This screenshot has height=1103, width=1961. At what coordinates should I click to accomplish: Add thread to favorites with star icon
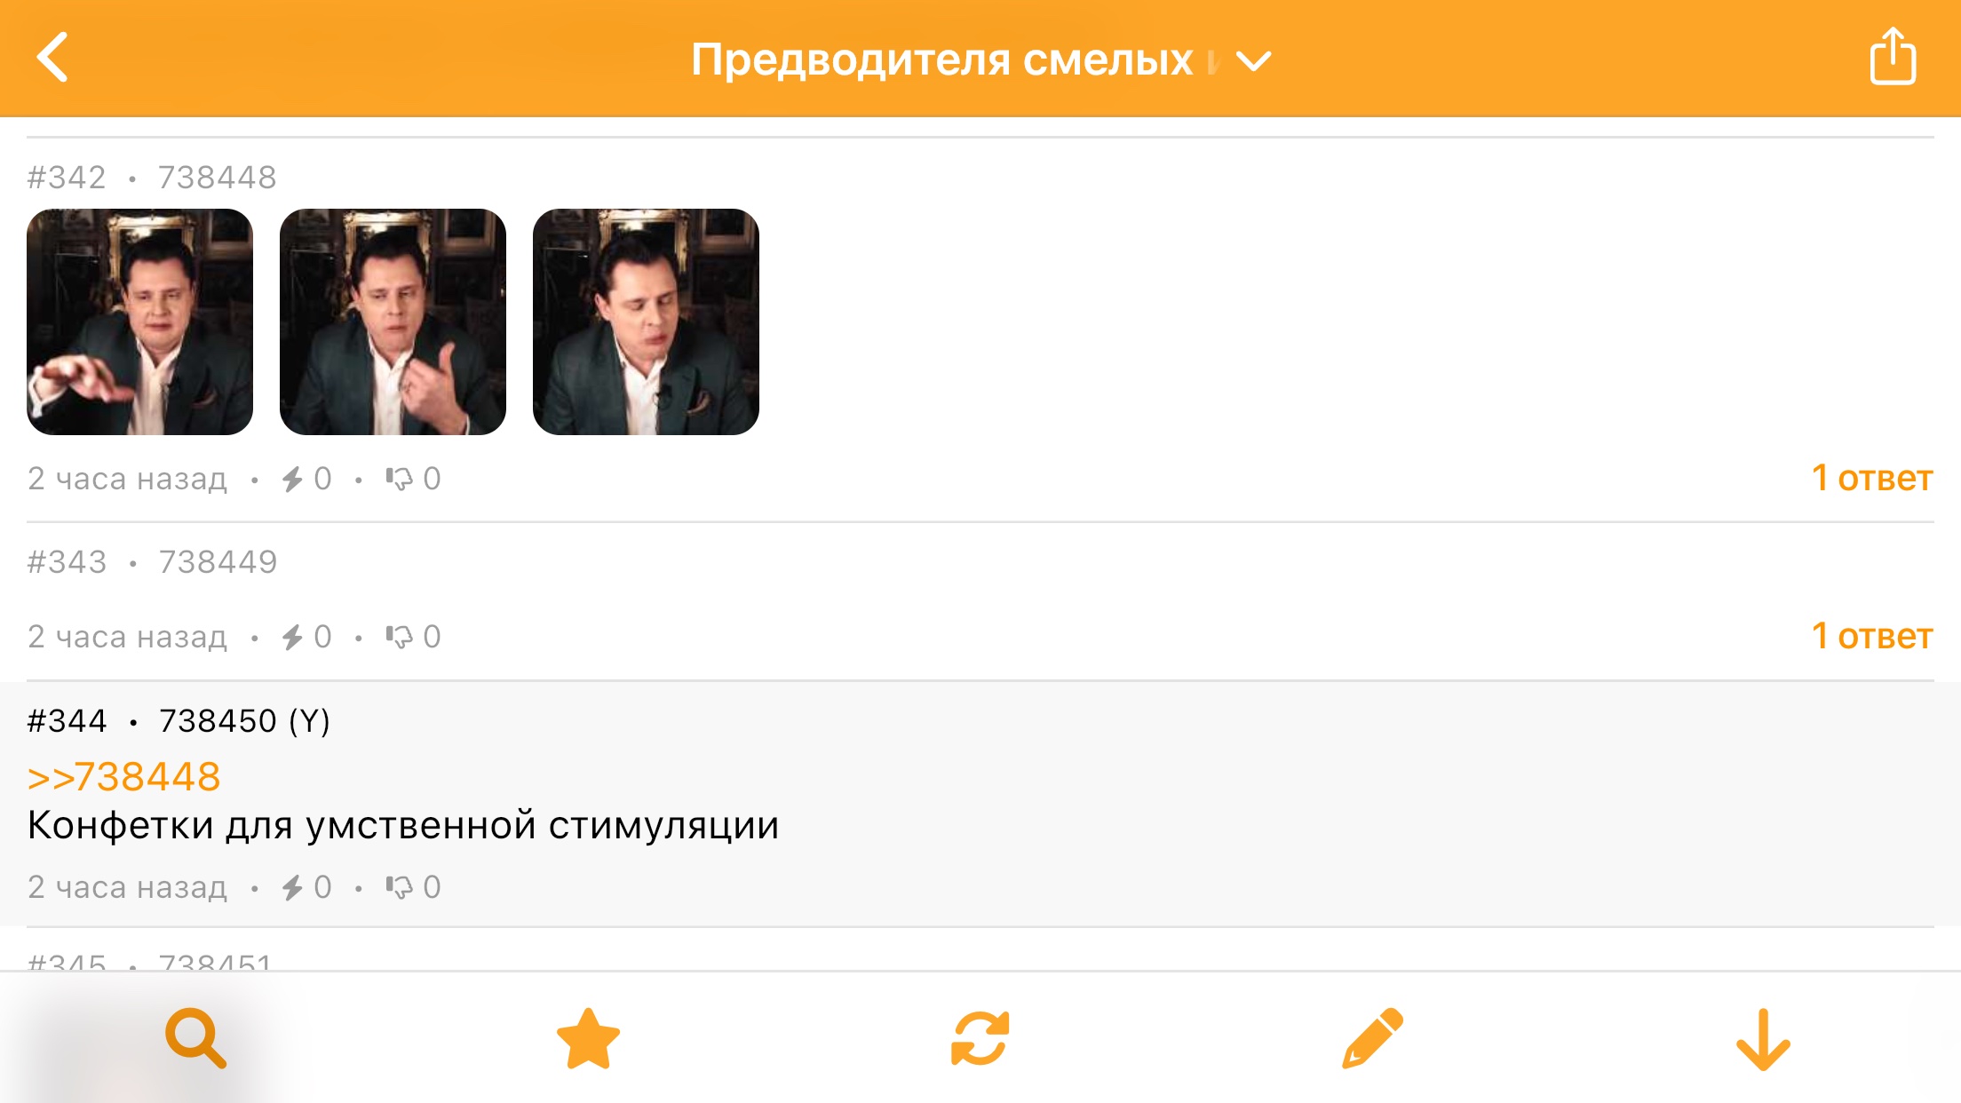click(588, 1037)
